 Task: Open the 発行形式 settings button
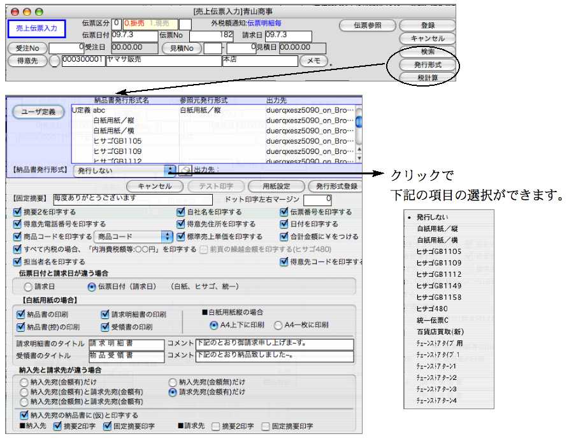pyautogui.click(x=428, y=64)
